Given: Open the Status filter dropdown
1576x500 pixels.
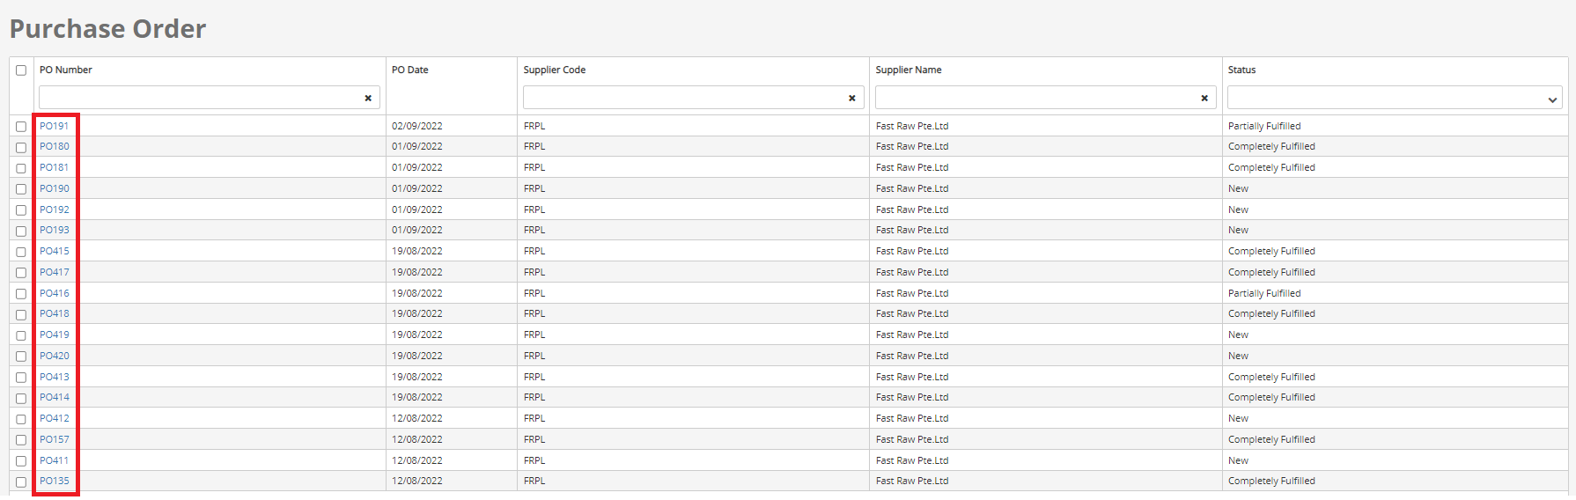Looking at the screenshot, I should coord(1394,98).
